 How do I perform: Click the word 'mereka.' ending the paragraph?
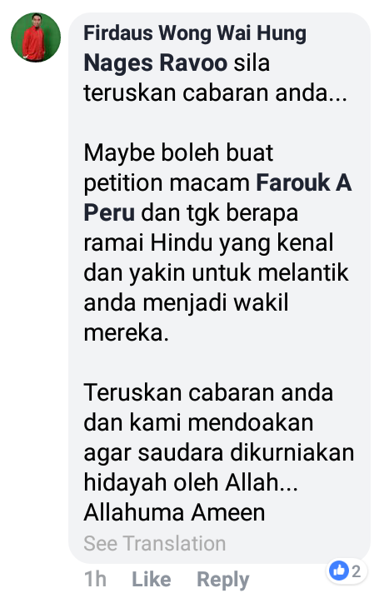pos(127,332)
